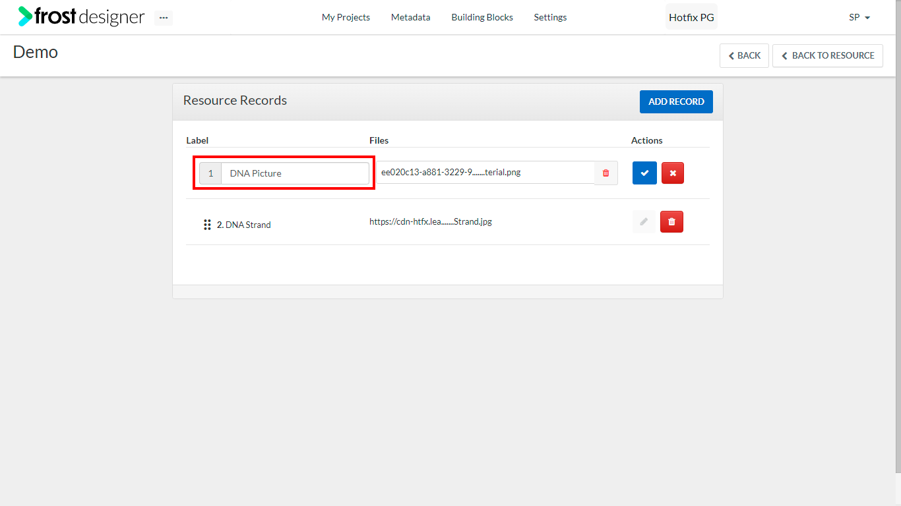Screen dimensions: 901x506
Task: Click the frost designer logo
Action: tap(81, 17)
